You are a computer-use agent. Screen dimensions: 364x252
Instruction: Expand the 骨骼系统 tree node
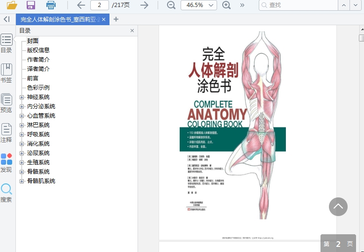pos(22,172)
